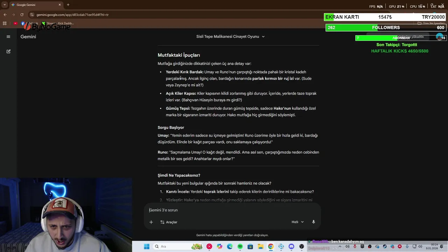Open Windows Start menu
Image resolution: width=448 pixels, height=252 pixels.
[x=147, y=246]
